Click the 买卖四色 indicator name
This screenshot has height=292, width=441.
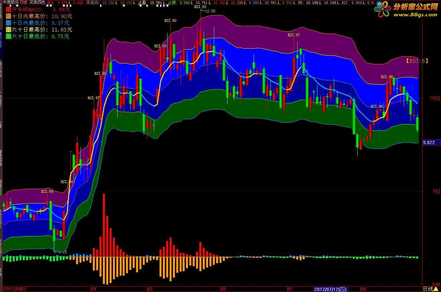tap(37, 2)
